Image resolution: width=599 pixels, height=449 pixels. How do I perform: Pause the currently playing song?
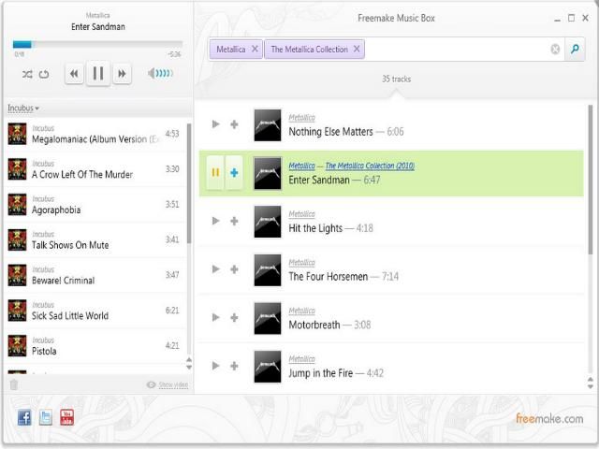(97, 73)
